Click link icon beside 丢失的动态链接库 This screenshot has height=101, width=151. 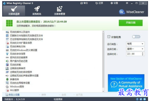pos(7,58)
